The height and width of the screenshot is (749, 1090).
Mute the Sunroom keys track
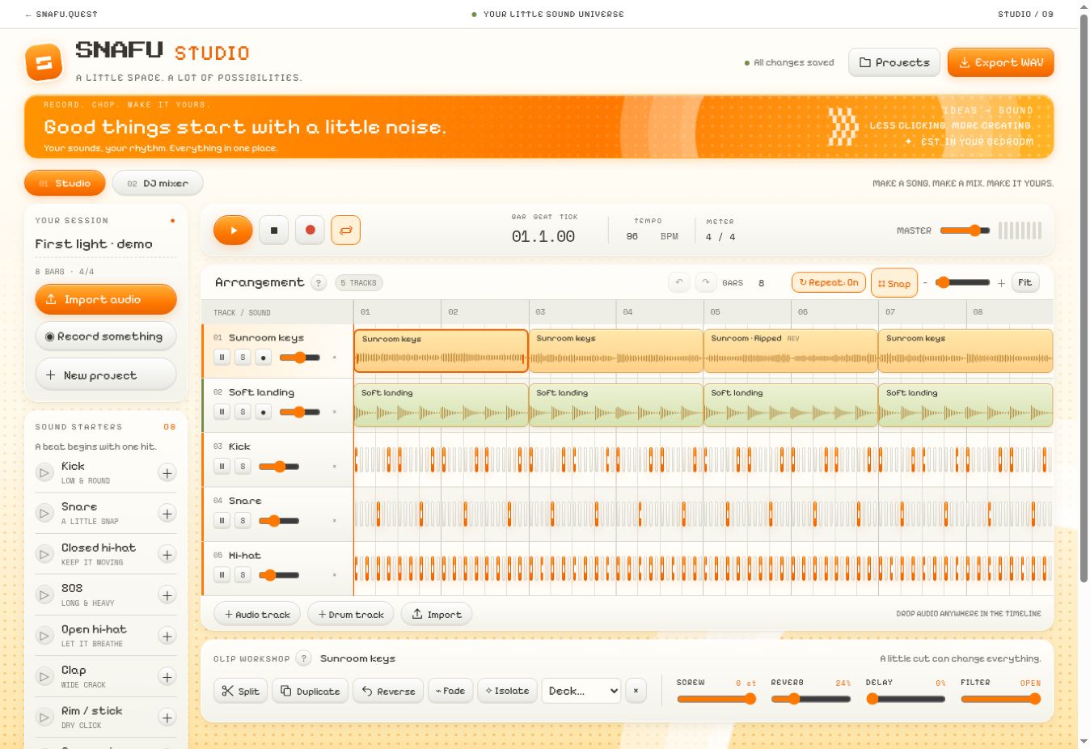pos(222,358)
